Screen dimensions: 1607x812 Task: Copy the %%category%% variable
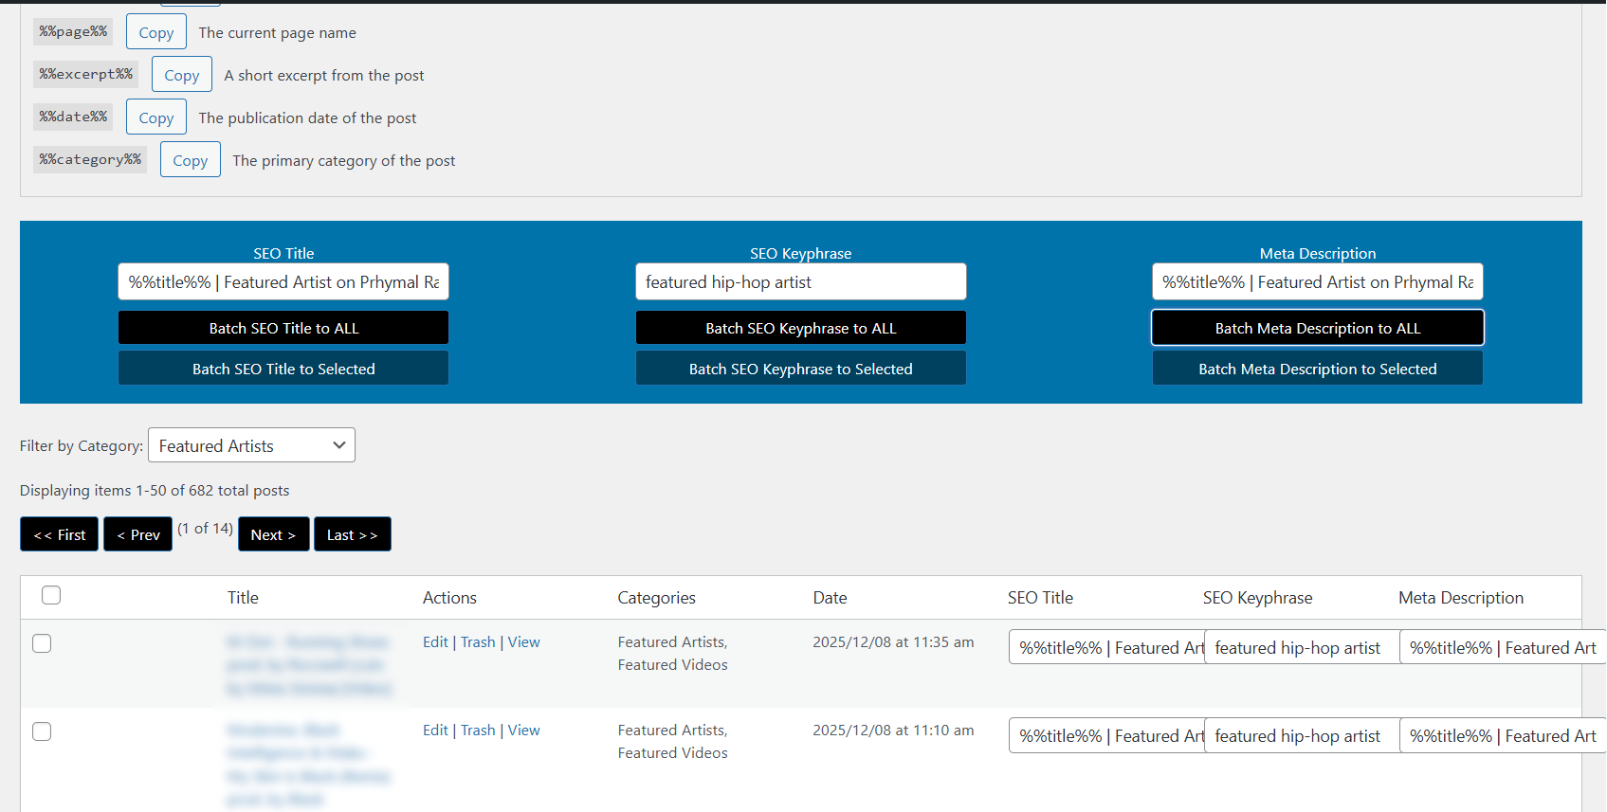191,160
